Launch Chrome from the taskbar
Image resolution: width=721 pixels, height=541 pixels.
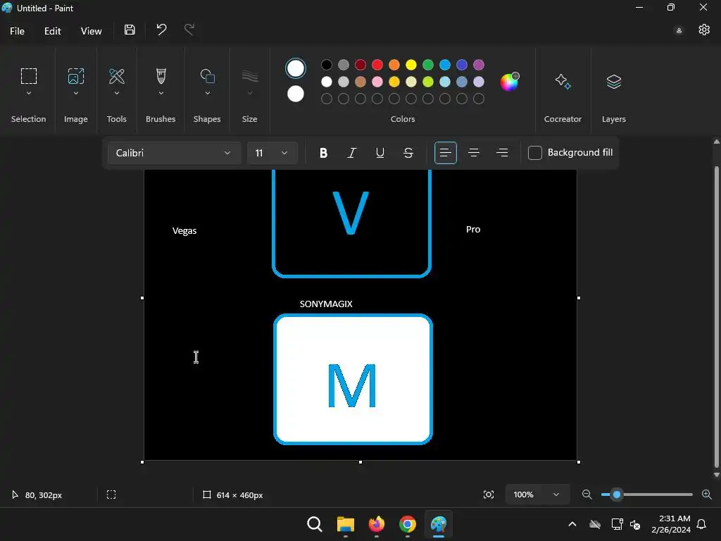tap(408, 524)
